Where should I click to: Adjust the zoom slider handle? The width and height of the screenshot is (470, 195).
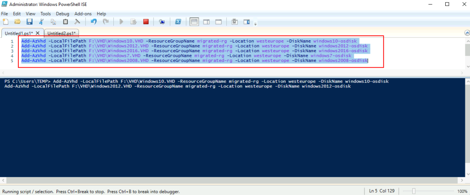click(x=414, y=191)
